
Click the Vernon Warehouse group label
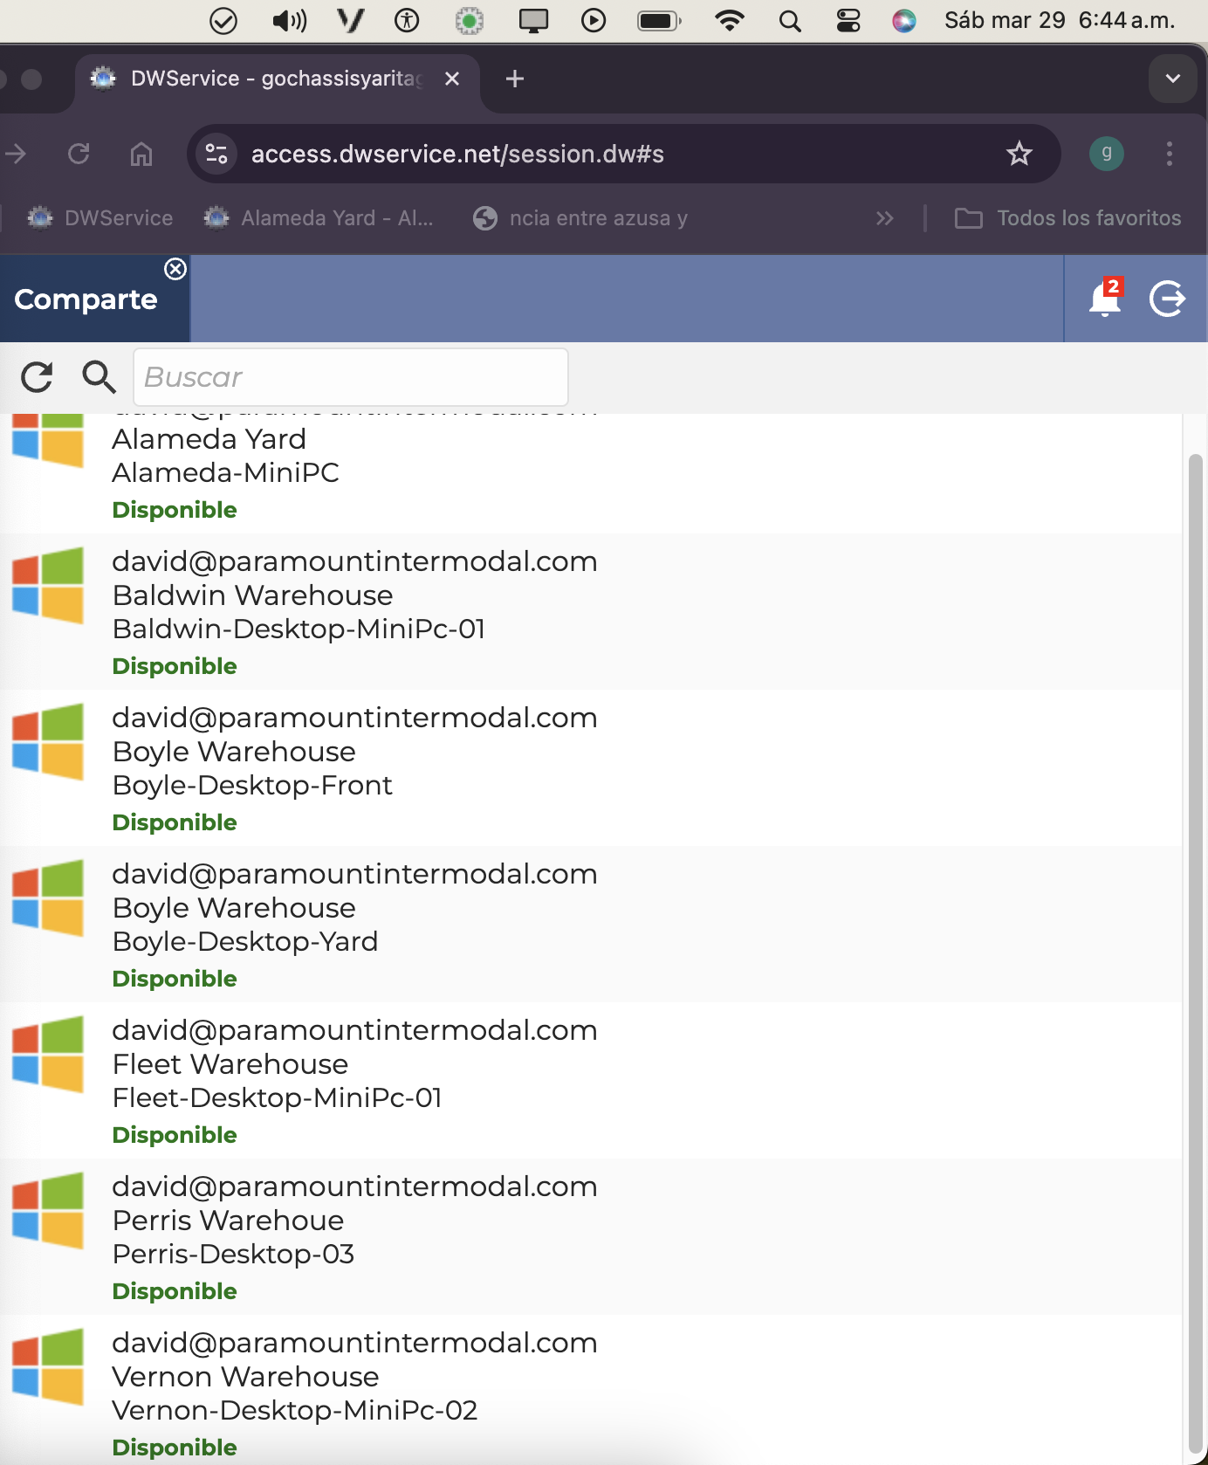click(246, 1377)
